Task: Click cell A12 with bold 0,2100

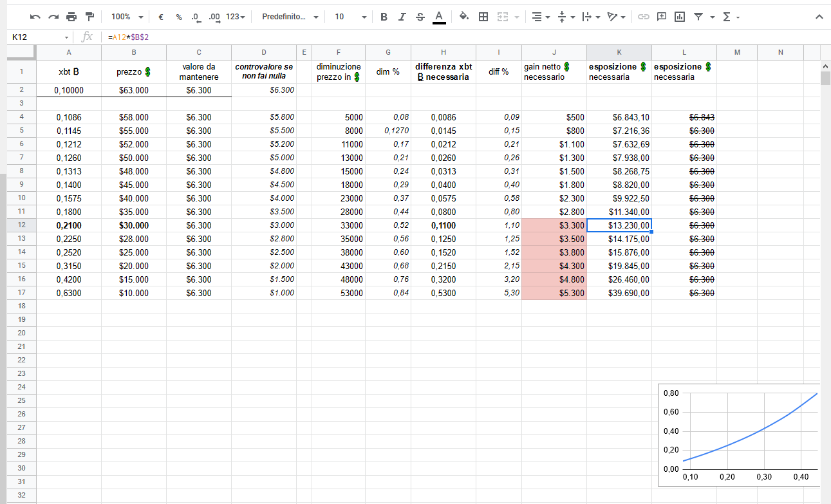Action: [x=69, y=225]
